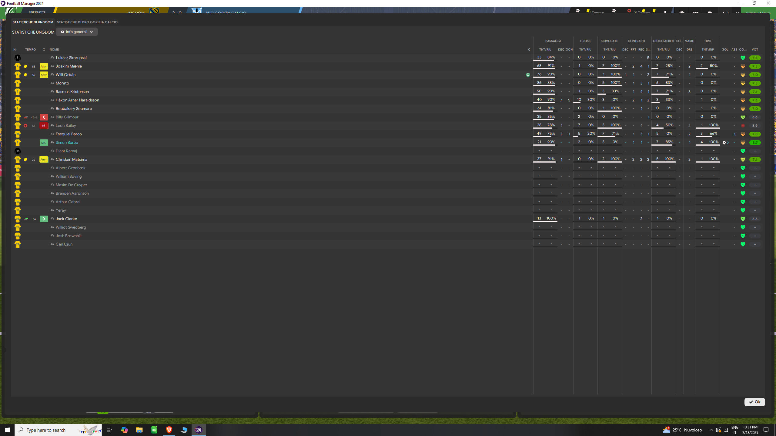776x436 pixels.
Task: Click the Williot Swedberg player name
Action: point(71,227)
